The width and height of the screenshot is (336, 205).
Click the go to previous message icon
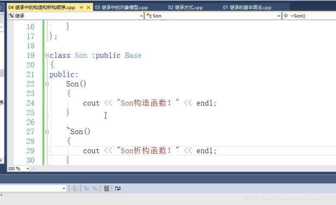tap(87, 189)
